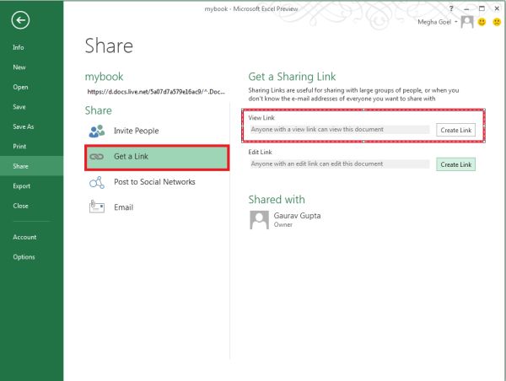
Task: Click the Megha Goel account name
Action: coord(434,22)
